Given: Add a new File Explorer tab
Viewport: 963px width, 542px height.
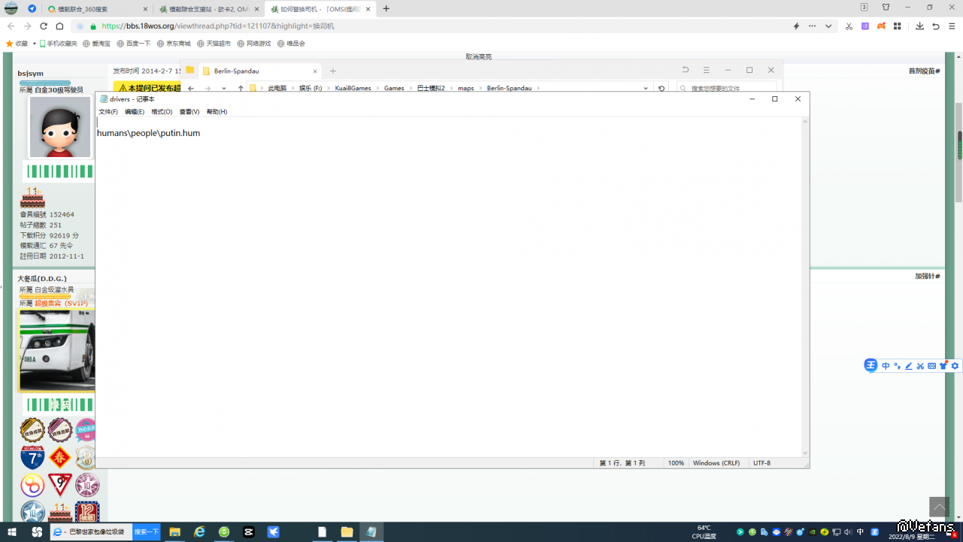Looking at the screenshot, I should [333, 71].
